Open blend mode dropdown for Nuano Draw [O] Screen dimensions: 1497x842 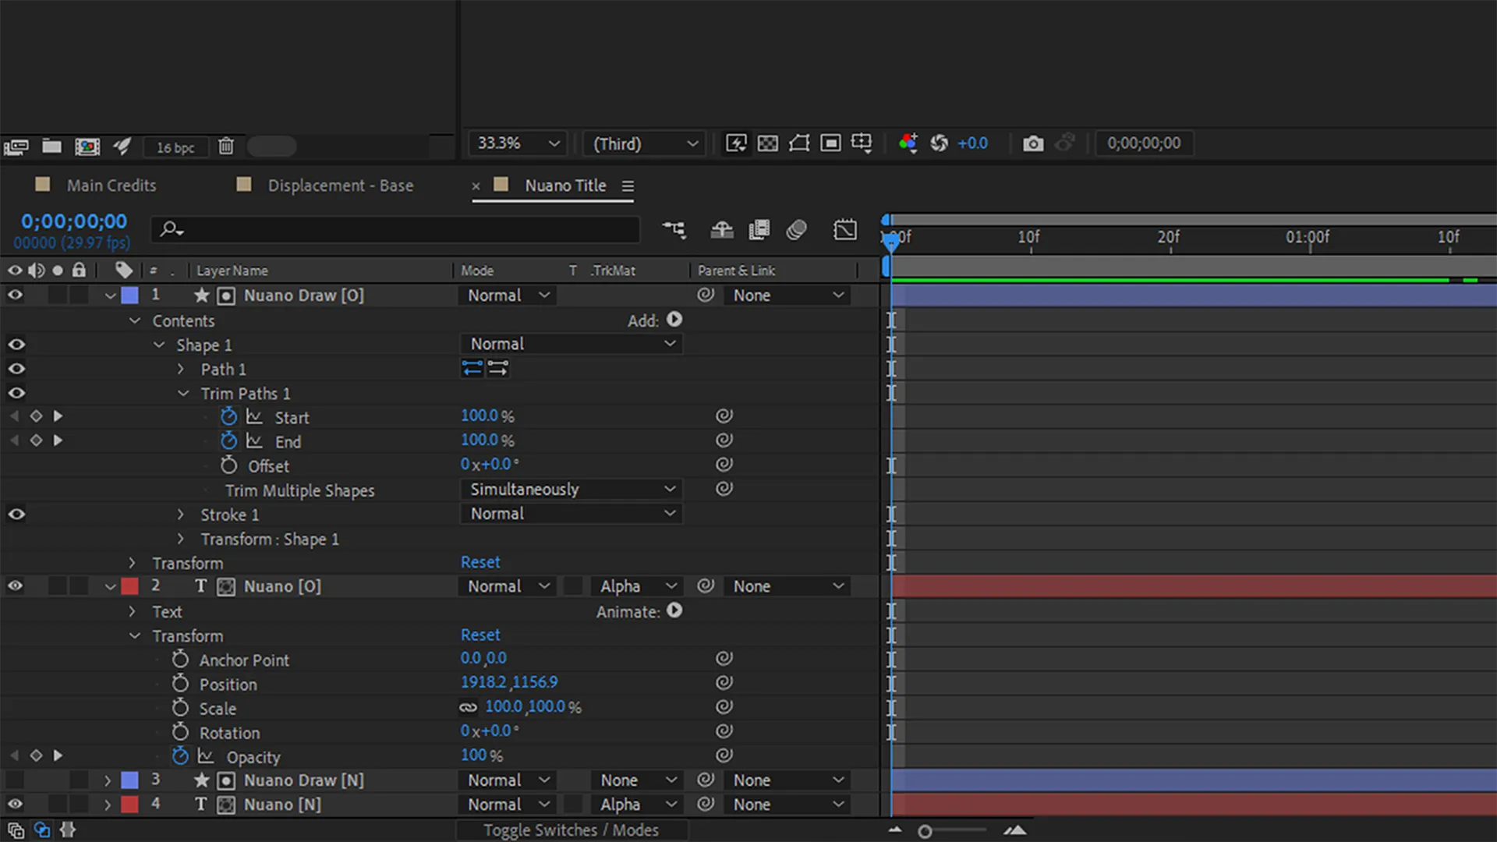508,295
